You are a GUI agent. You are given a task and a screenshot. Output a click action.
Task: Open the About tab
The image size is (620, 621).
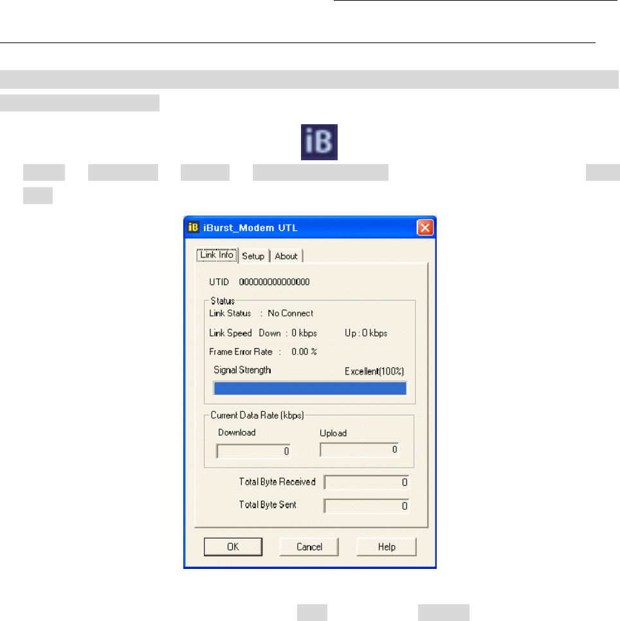coord(286,256)
